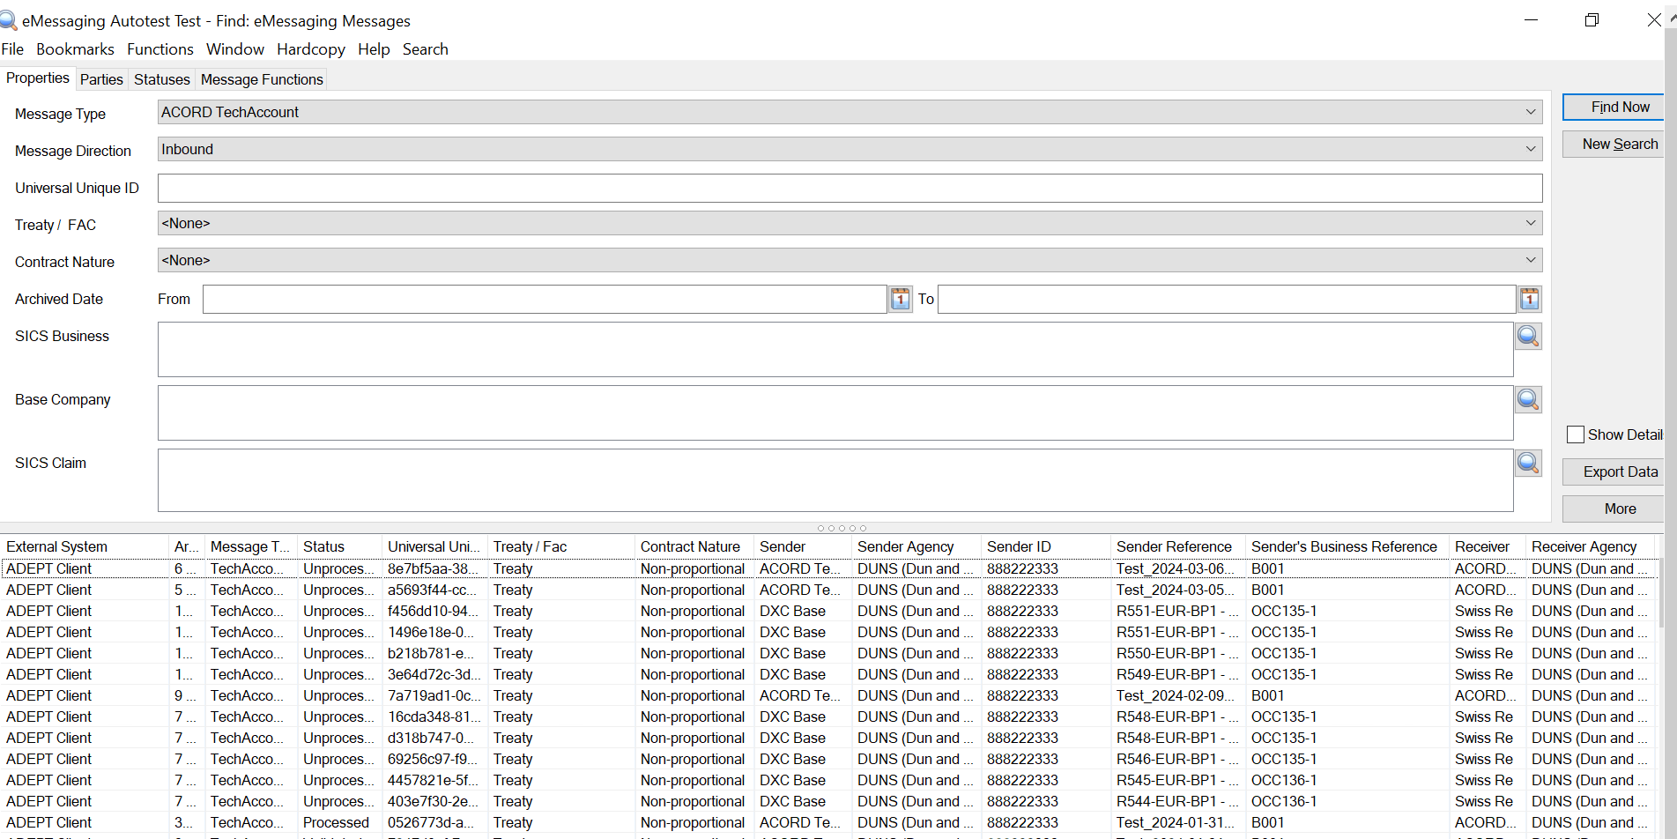Switch to the Parties tab
This screenshot has height=839, width=1677.
(101, 79)
